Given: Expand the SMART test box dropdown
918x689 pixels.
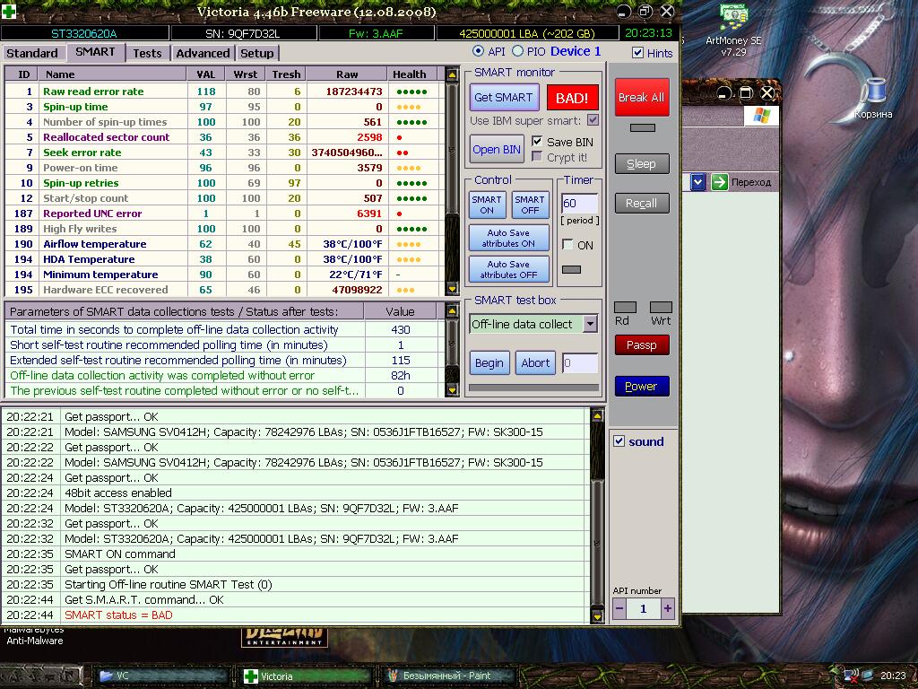Looking at the screenshot, I should point(590,324).
